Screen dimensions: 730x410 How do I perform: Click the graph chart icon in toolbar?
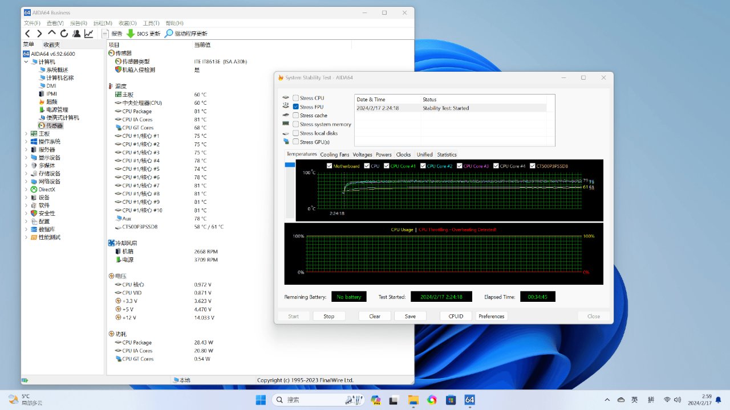point(89,34)
